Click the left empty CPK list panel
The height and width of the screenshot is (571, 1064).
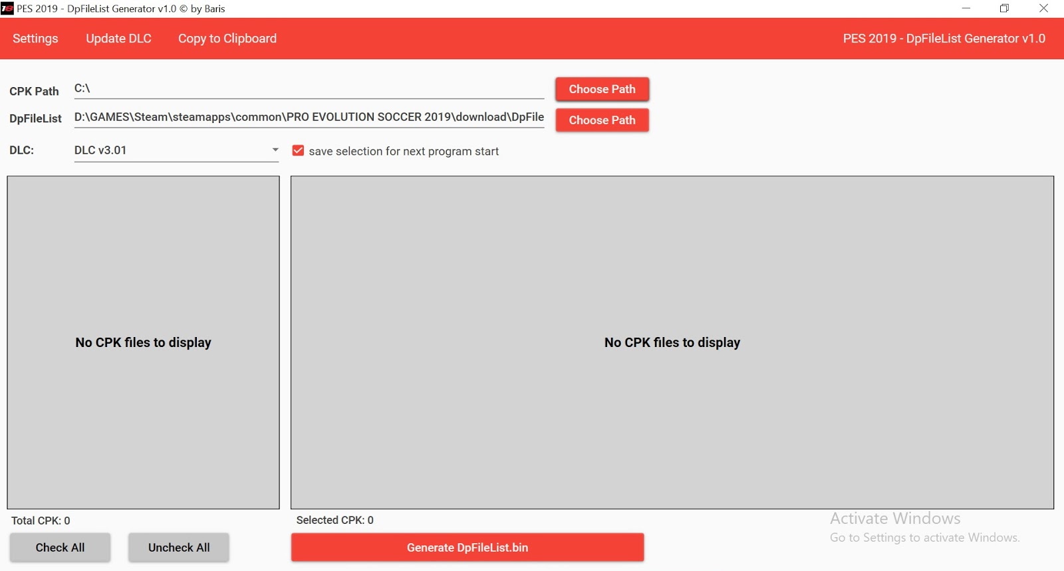(143, 342)
